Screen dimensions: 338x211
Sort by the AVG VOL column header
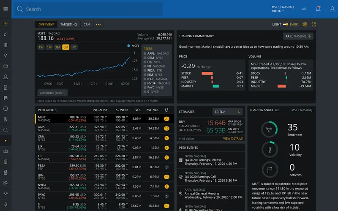153,110
